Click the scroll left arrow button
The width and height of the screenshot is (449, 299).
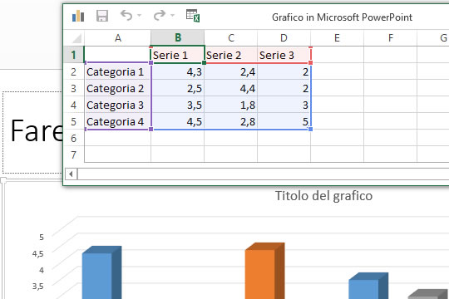click(x=71, y=174)
